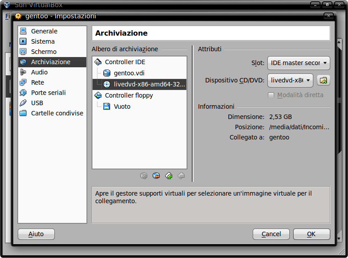Toggle the Modalità diretta checkbox
Image resolution: width=348 pixels, height=258 pixels.
271,95
